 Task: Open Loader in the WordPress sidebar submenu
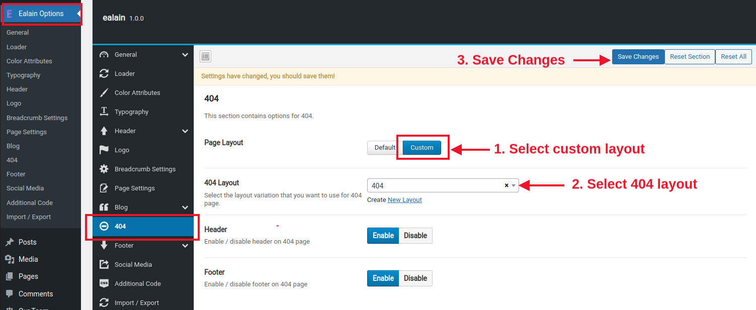click(x=17, y=47)
